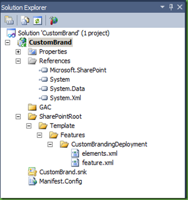Screen dimensions: 188x200
Task: Click the Features folder icon
Action: pos(53,135)
